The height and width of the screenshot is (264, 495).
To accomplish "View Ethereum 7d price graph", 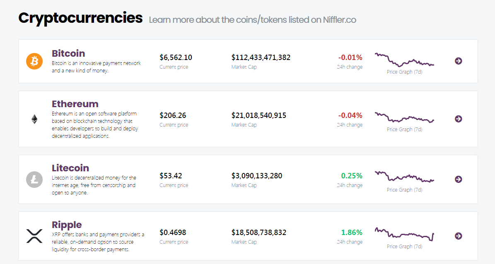I will click(404, 118).
